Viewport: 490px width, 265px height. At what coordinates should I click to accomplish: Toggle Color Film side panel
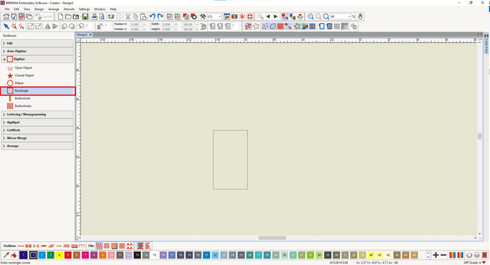click(487, 45)
